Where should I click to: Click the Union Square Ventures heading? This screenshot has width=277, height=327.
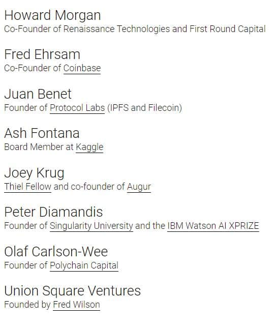pos(72,291)
